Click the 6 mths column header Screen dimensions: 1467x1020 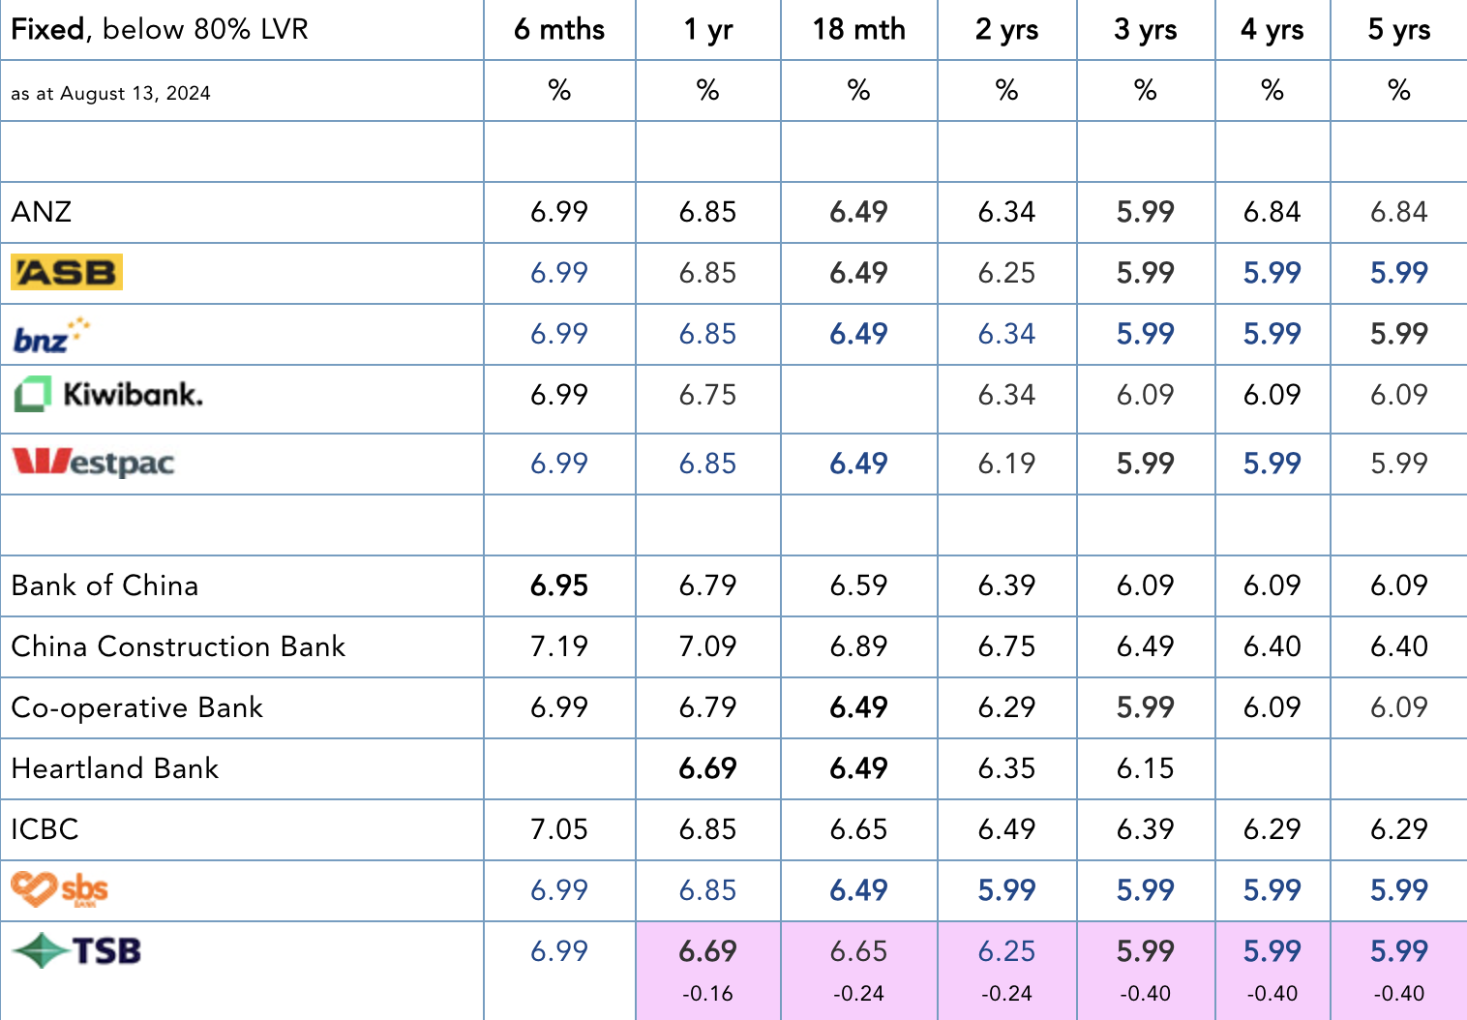click(559, 30)
